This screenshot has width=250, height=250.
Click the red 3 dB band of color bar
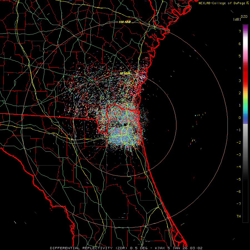point(245,81)
